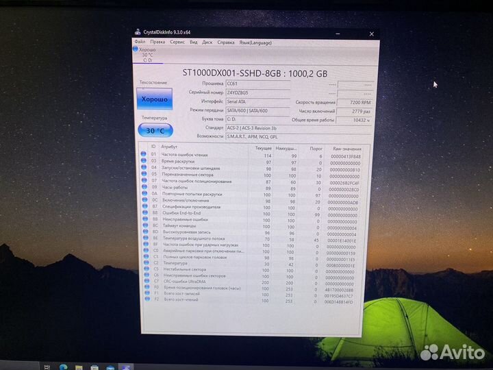
Task: Click status icon for Время раскрутки
Action: (144, 160)
